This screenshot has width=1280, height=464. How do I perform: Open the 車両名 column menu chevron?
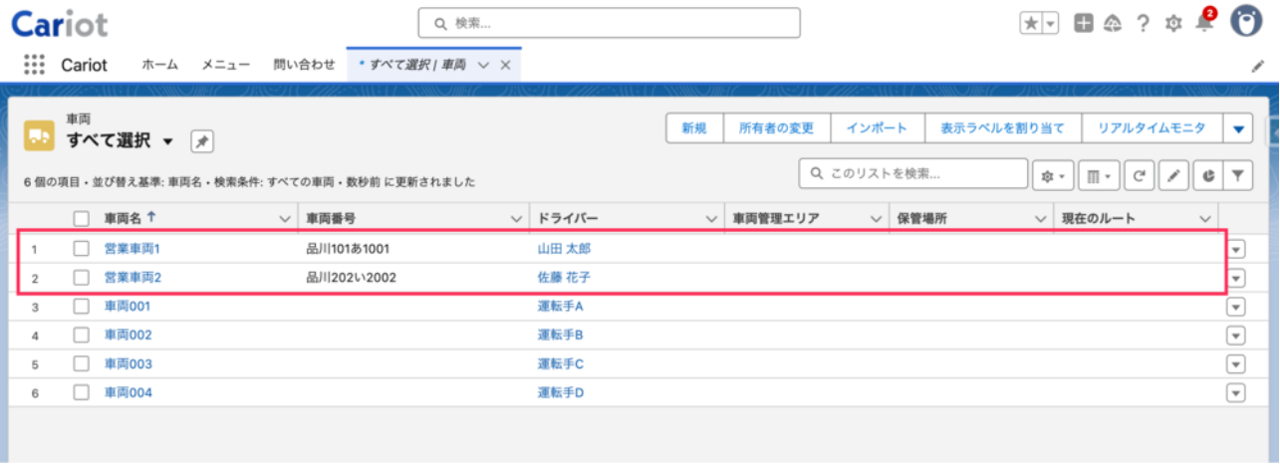tap(284, 218)
